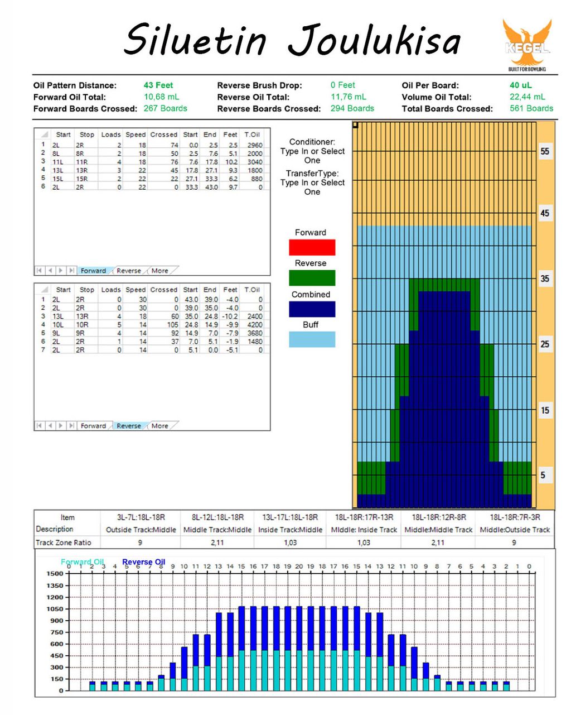Click next-sheet arrow in lower load table
Viewport: 571px width, 715px height.
(60, 426)
